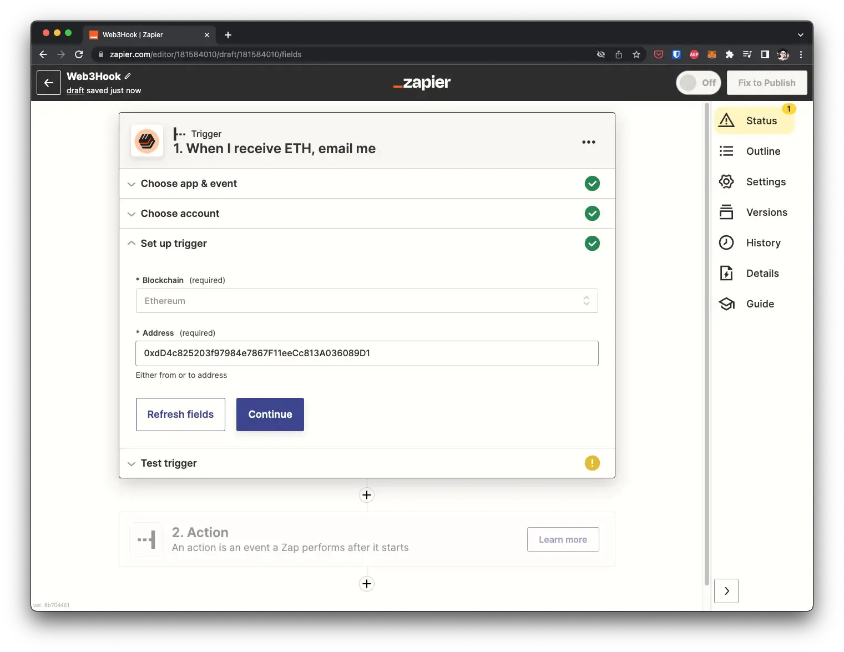Click the green check on Choose account
Image resolution: width=844 pixels, height=652 pixels.
click(x=592, y=214)
